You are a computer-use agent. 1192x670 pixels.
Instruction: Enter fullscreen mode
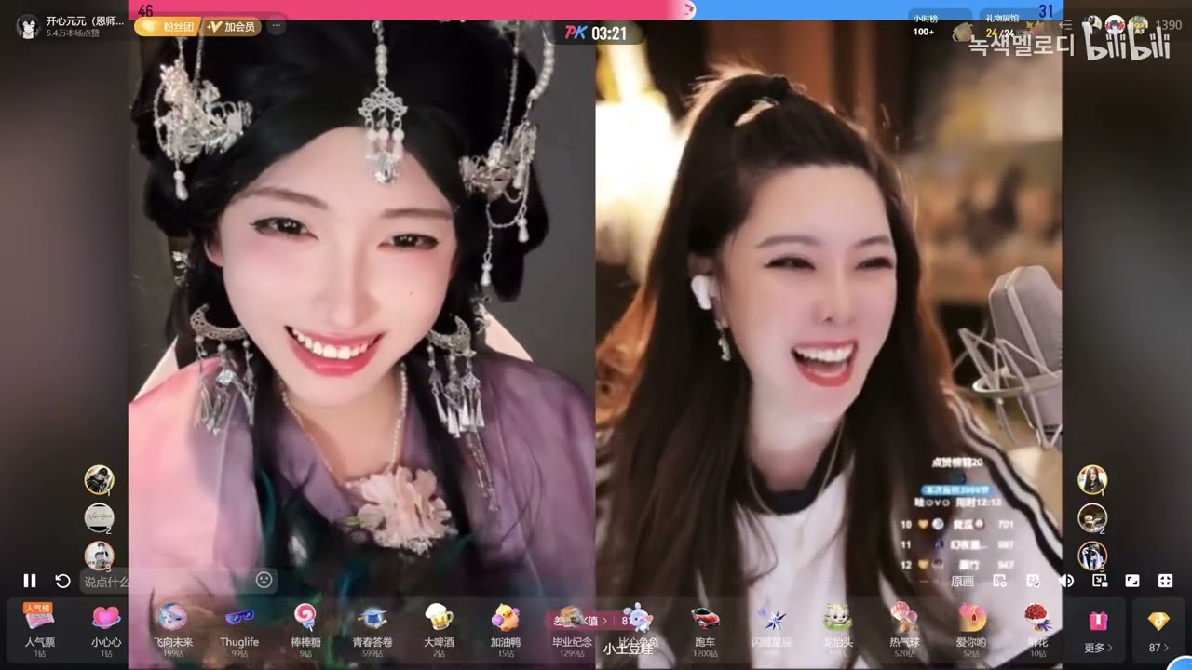(1165, 581)
